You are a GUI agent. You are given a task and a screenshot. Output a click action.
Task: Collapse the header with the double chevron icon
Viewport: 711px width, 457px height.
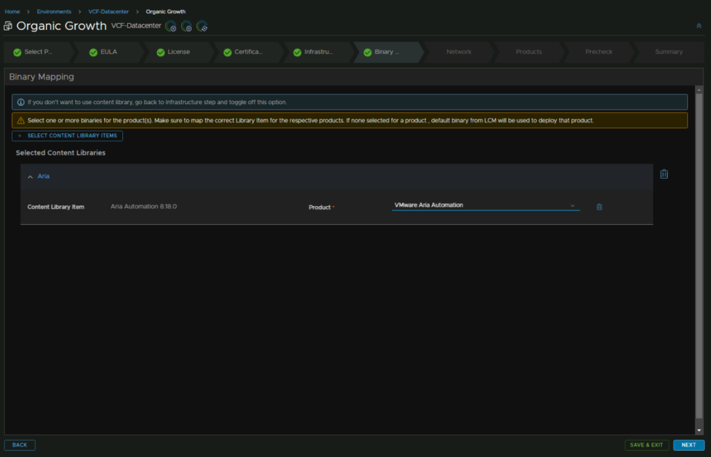click(699, 26)
